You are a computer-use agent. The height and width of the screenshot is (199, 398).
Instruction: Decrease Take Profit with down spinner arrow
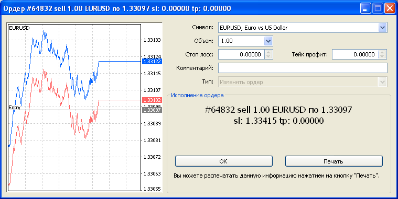382,56
